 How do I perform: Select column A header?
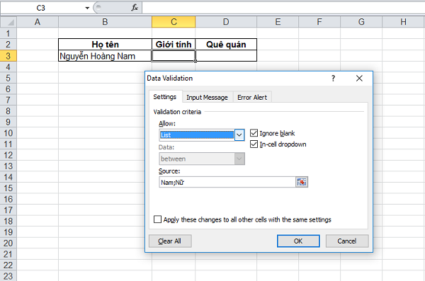38,22
